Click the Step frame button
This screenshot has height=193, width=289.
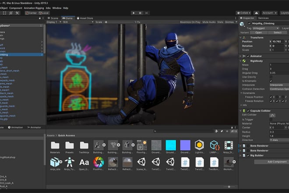pyautogui.click(x=147, y=13)
